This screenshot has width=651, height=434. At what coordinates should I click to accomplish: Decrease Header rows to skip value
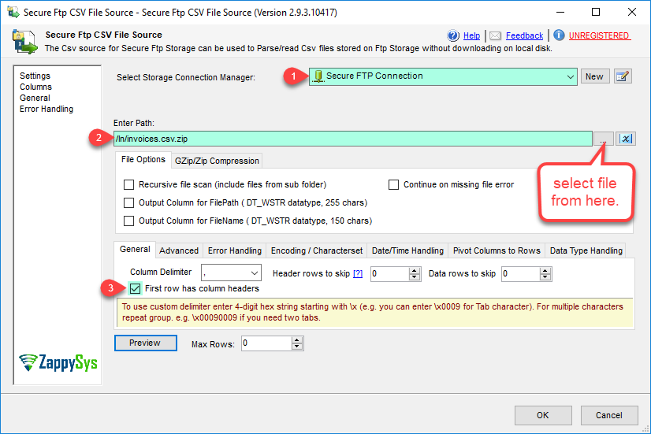tap(415, 277)
